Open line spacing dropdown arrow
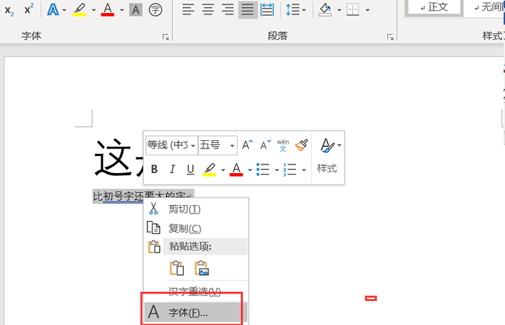Screen dimensions: 505x325 tap(304, 10)
